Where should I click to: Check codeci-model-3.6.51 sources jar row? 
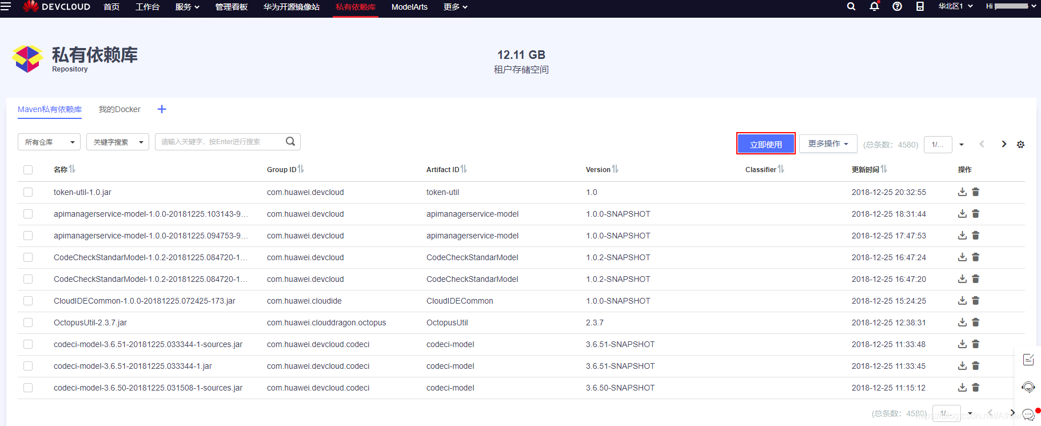point(28,344)
